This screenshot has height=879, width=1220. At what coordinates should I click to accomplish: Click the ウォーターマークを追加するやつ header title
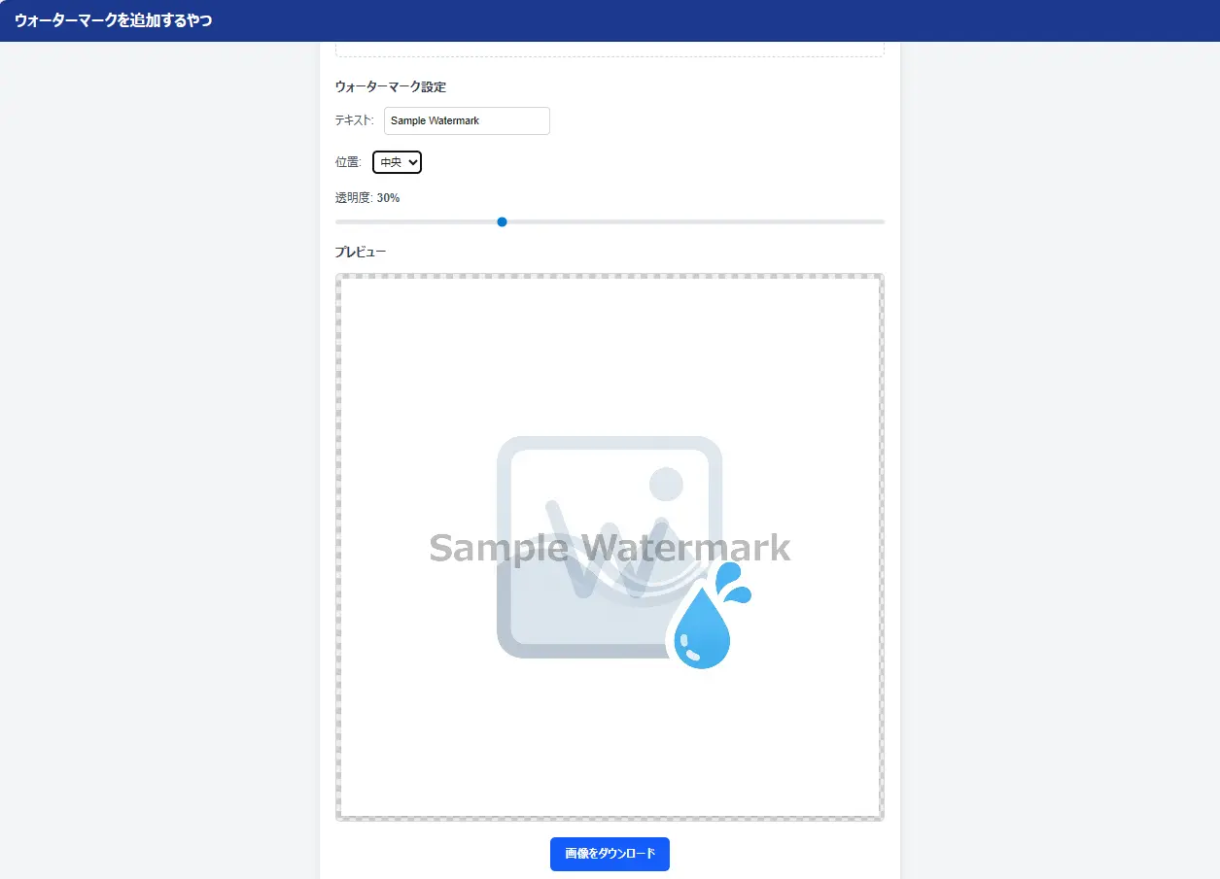113,20
